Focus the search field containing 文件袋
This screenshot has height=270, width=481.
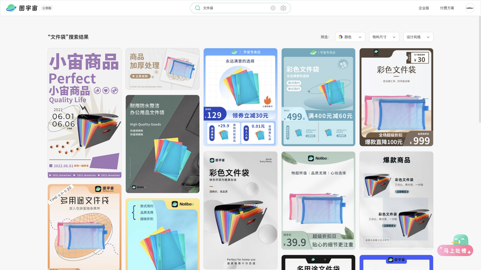(x=240, y=8)
